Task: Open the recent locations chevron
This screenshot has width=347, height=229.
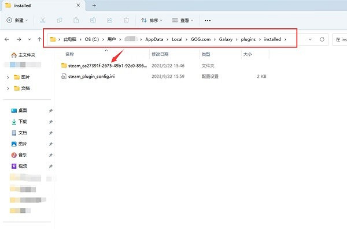Action: pos(29,39)
